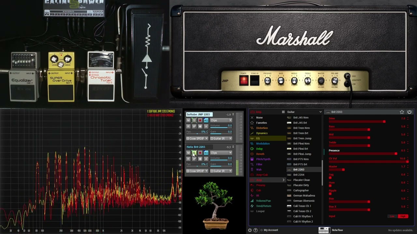Click the amp model list scrollbar

(x=322, y=173)
